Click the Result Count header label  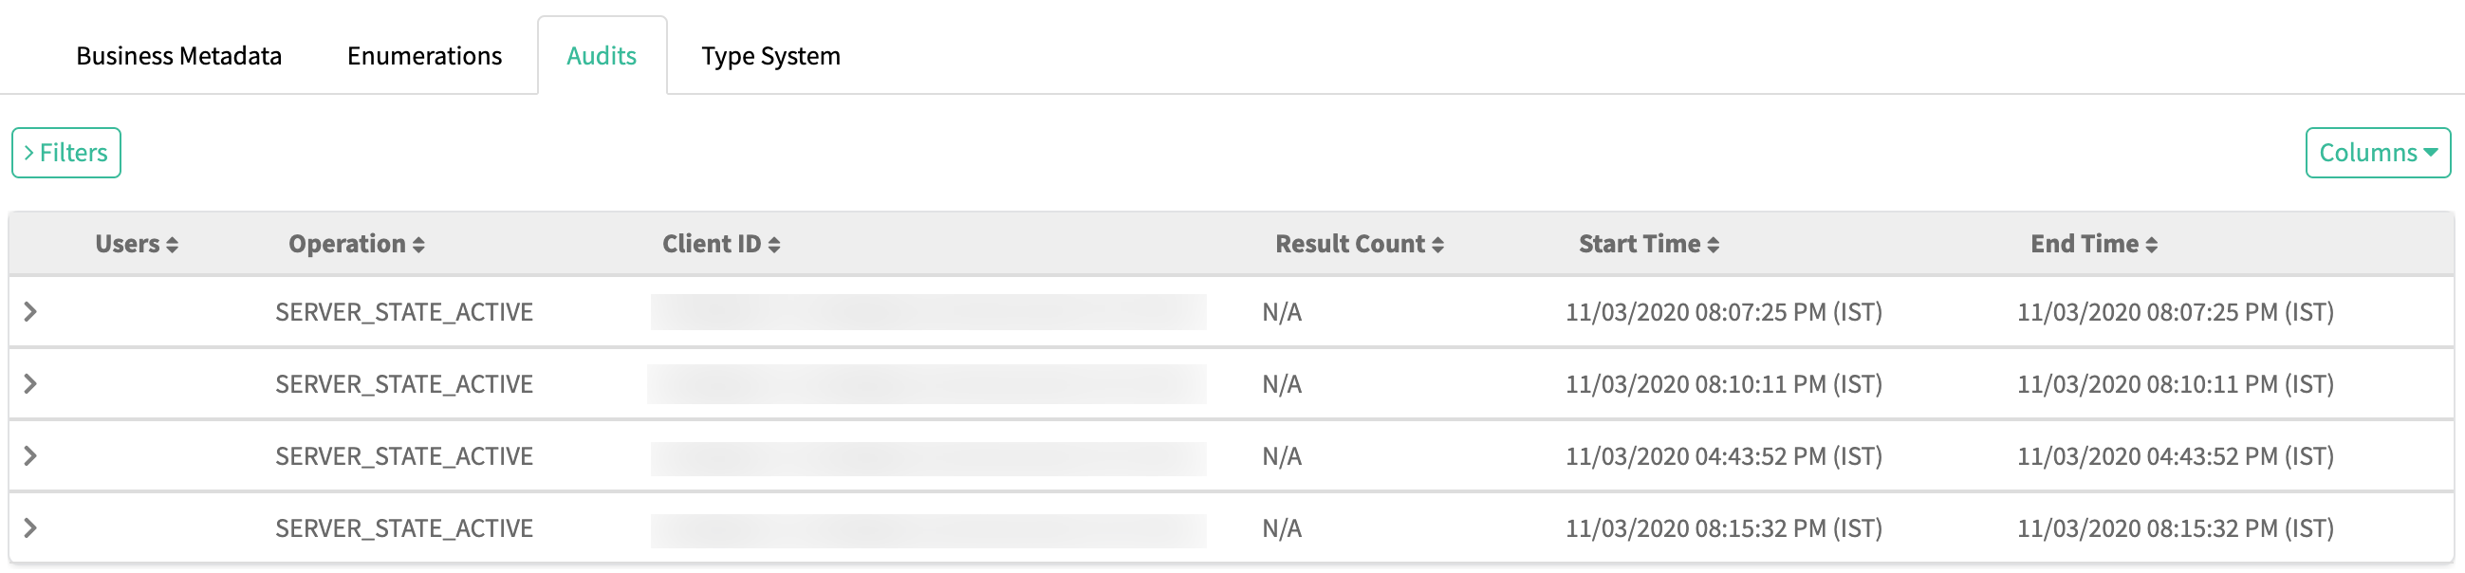pos(1349,244)
